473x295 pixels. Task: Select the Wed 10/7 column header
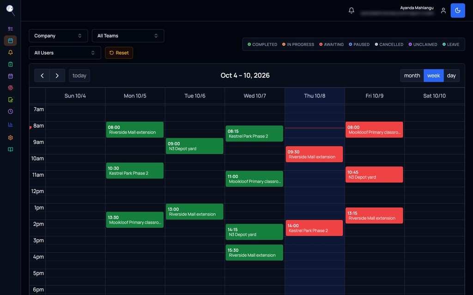[255, 96]
